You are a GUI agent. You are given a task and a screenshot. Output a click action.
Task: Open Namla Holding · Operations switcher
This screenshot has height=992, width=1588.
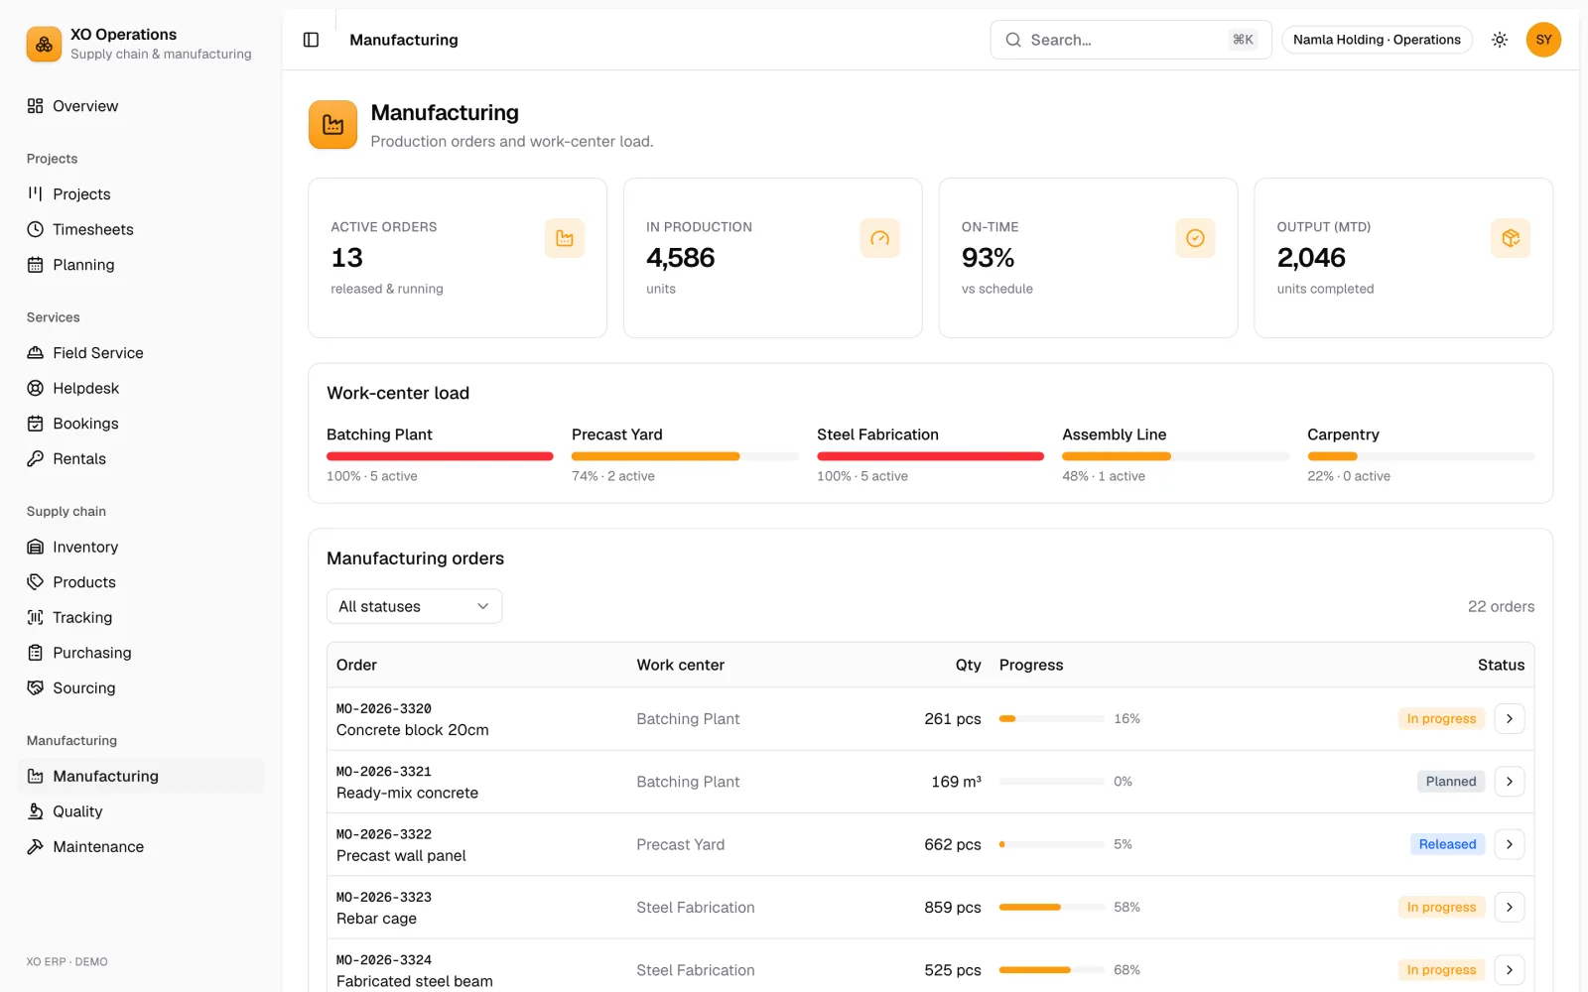(1377, 40)
